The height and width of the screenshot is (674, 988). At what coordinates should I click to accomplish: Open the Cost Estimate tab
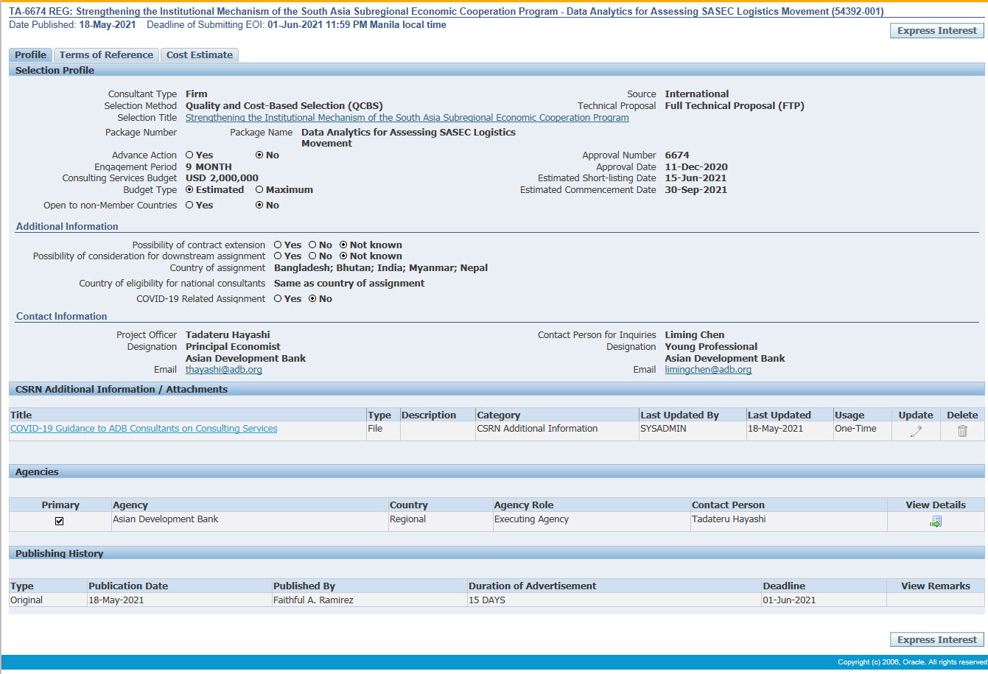pyautogui.click(x=199, y=55)
